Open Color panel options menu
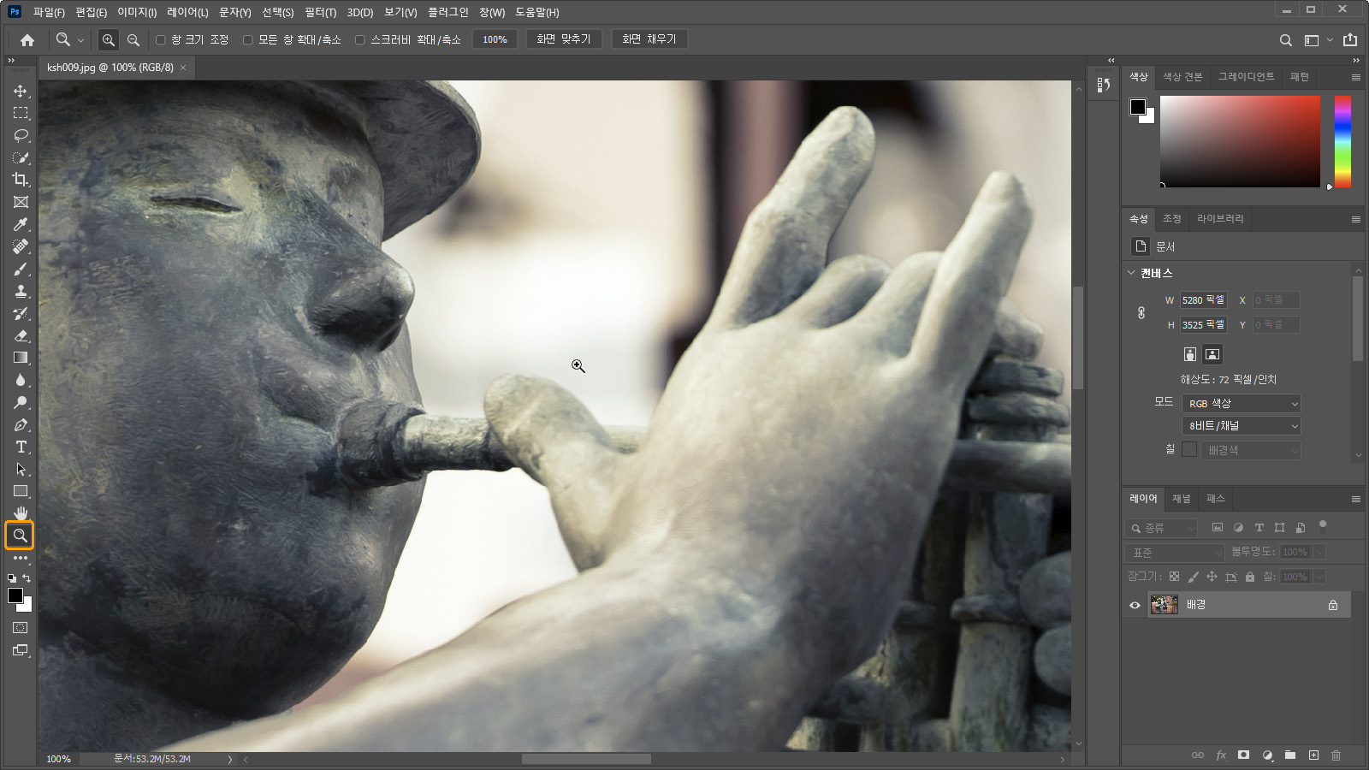This screenshot has width=1369, height=770. pos(1356,77)
